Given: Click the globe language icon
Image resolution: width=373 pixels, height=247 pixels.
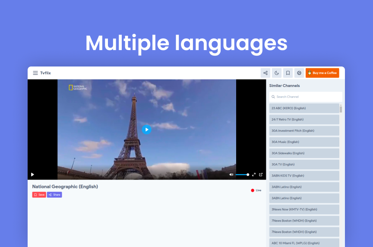Looking at the screenshot, I should pos(299,73).
